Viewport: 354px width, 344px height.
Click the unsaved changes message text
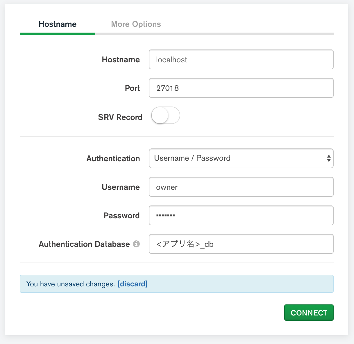tap(71, 284)
